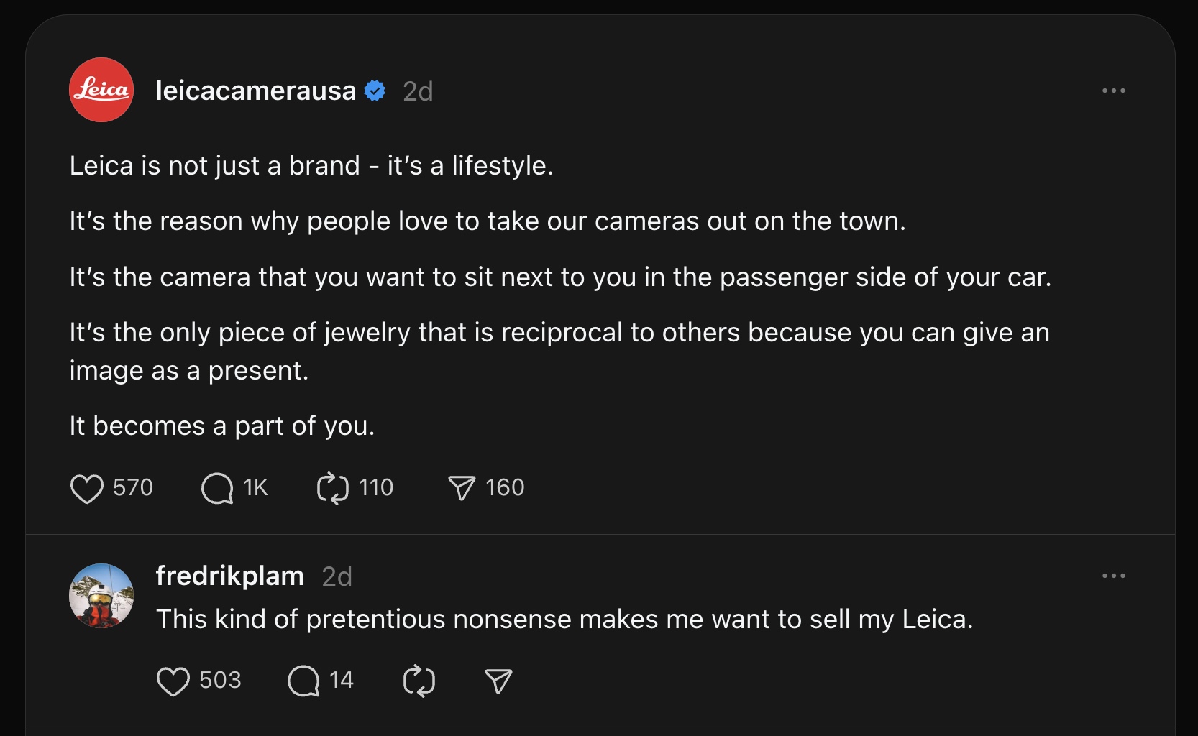
Task: Open the reply text about pretentious nonsense
Action: point(564,620)
